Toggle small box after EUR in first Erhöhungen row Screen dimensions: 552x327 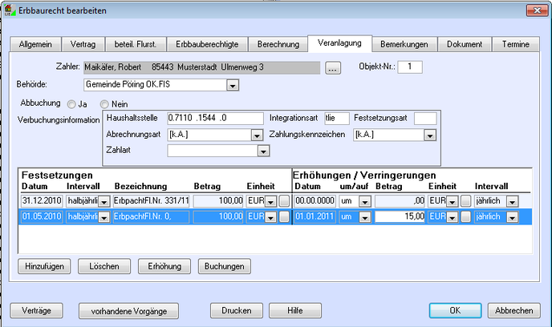[x=465, y=201]
